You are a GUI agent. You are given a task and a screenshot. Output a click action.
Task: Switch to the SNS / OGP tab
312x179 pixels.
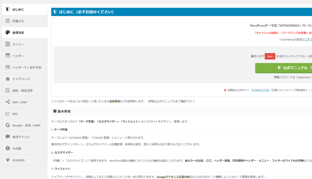tap(24, 102)
